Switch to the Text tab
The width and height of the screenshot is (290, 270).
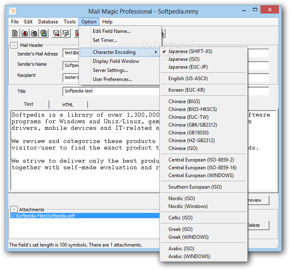tap(29, 104)
